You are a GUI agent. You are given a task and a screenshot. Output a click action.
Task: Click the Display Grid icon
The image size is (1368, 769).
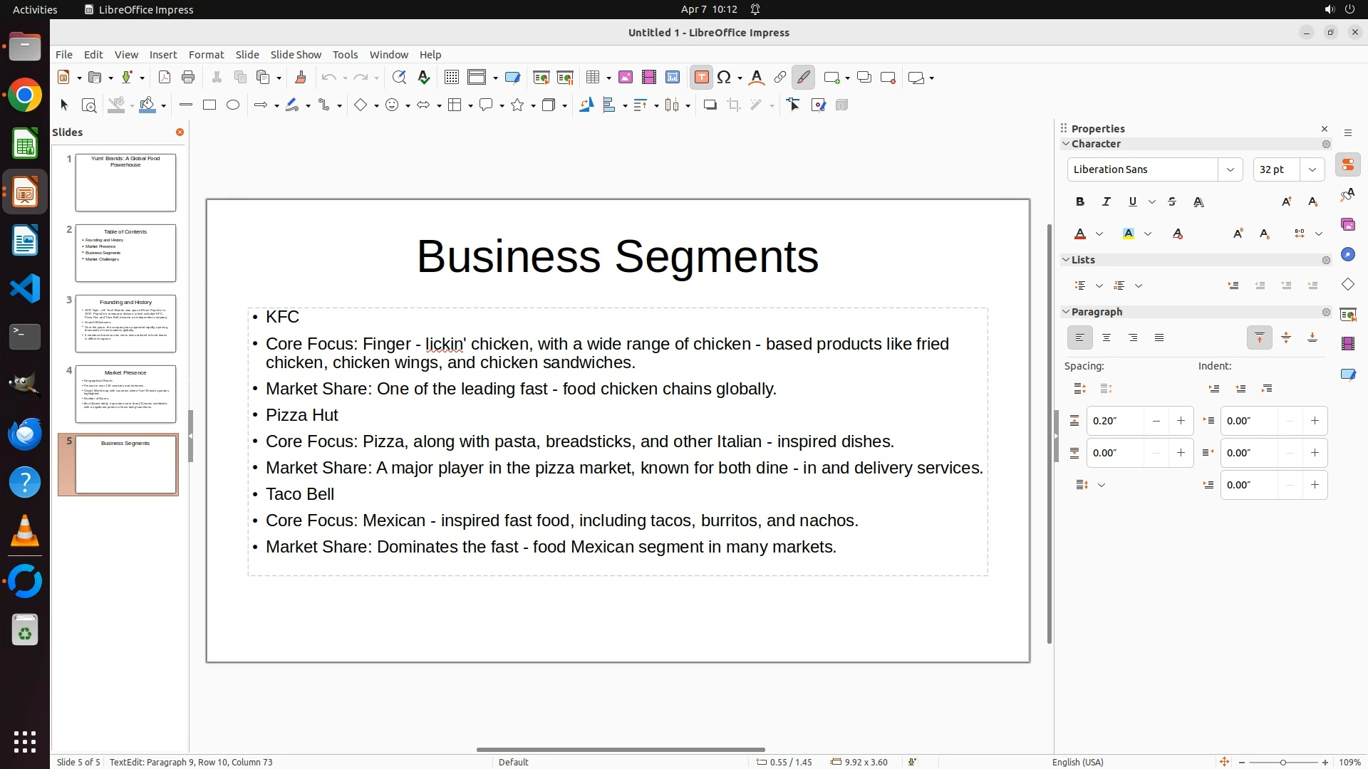point(451,78)
